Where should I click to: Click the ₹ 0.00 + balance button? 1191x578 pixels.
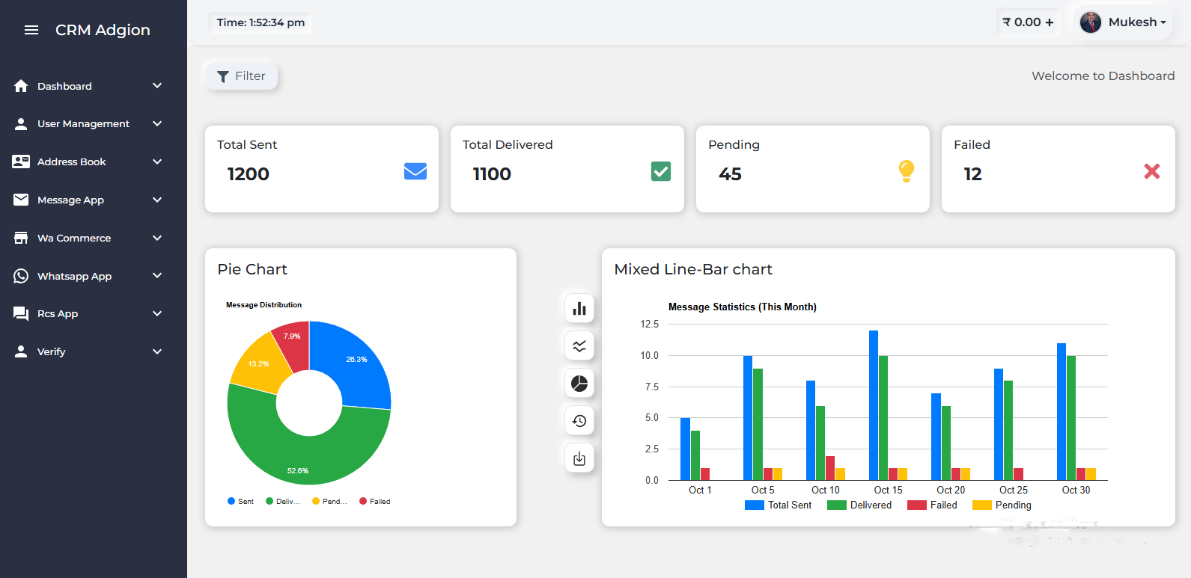(1028, 22)
